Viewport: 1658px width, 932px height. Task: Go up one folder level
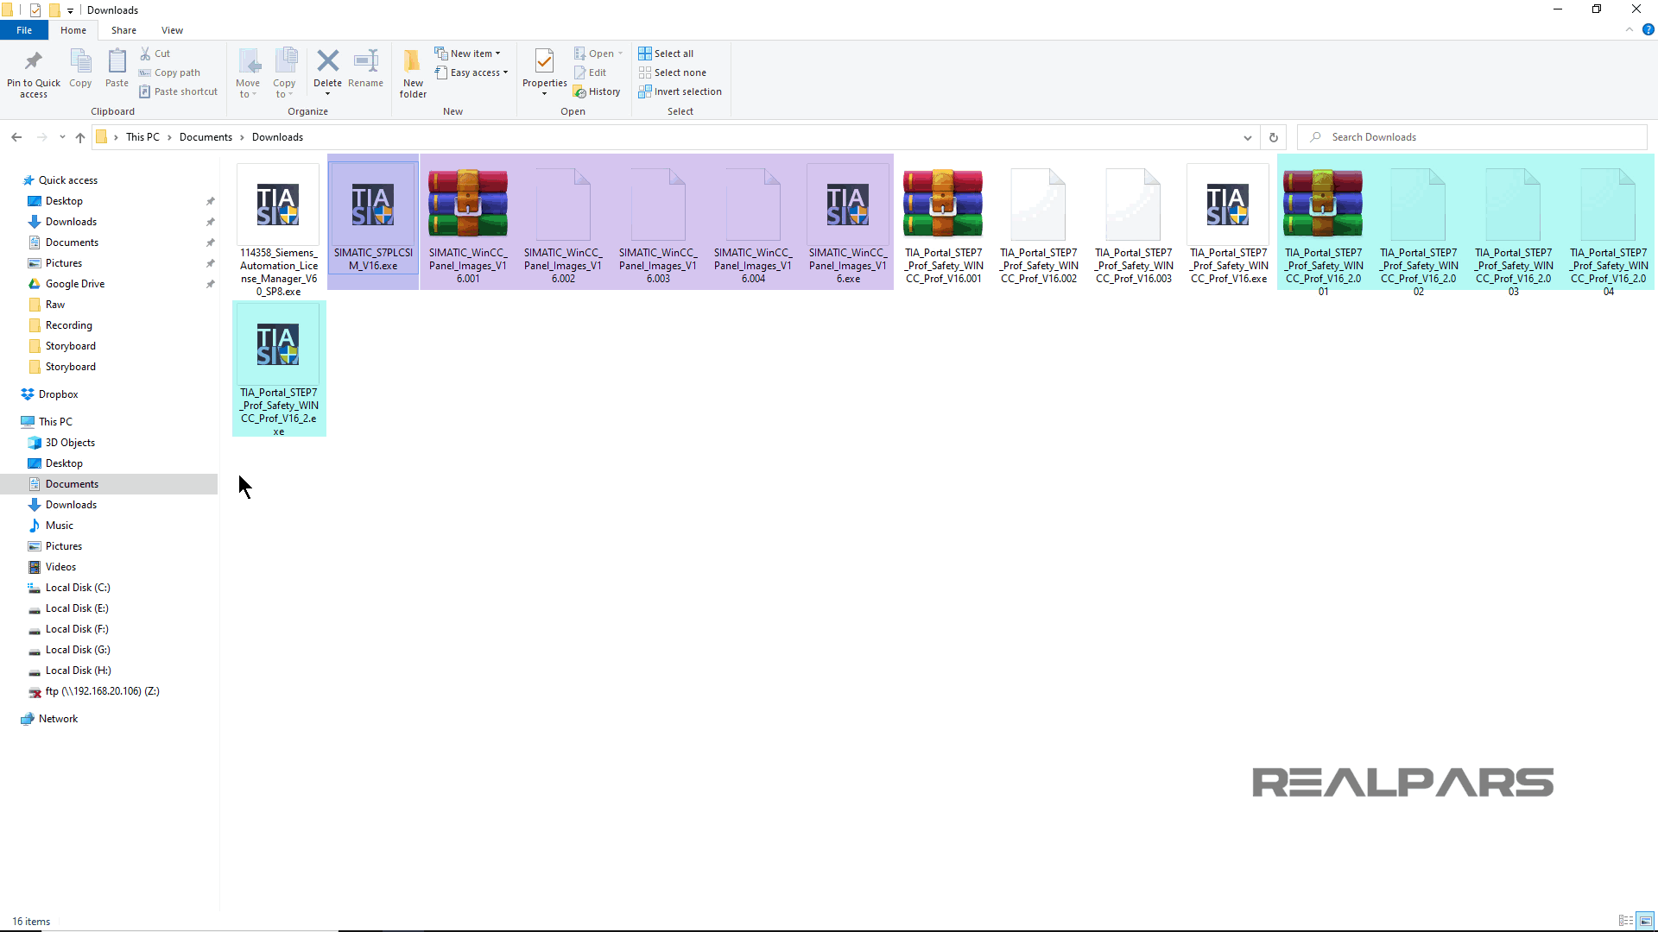point(80,137)
